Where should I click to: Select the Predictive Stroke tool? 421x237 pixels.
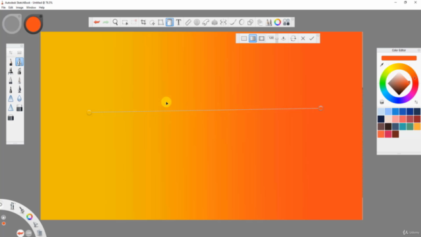click(x=241, y=22)
